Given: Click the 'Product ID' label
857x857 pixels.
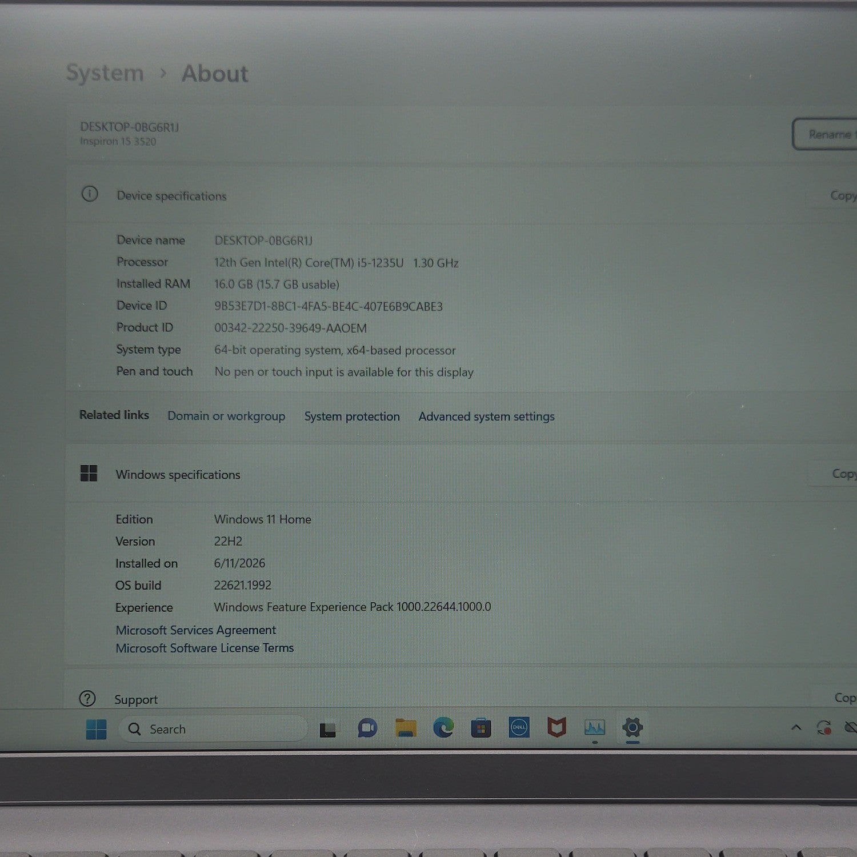Looking at the screenshot, I should coord(145,327).
